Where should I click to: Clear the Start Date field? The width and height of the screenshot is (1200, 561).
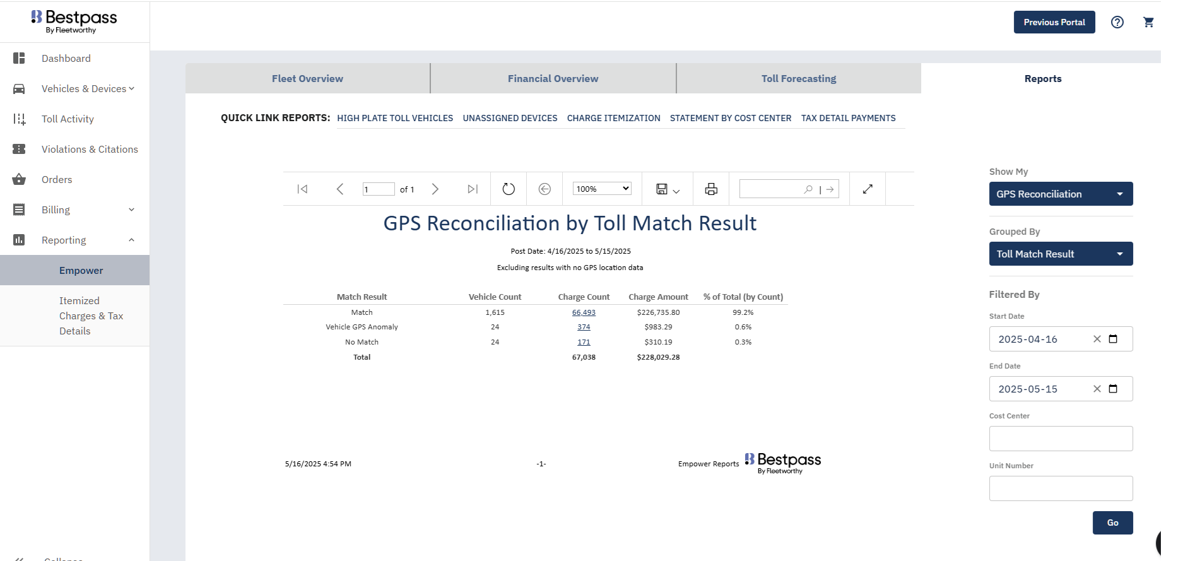click(x=1097, y=340)
